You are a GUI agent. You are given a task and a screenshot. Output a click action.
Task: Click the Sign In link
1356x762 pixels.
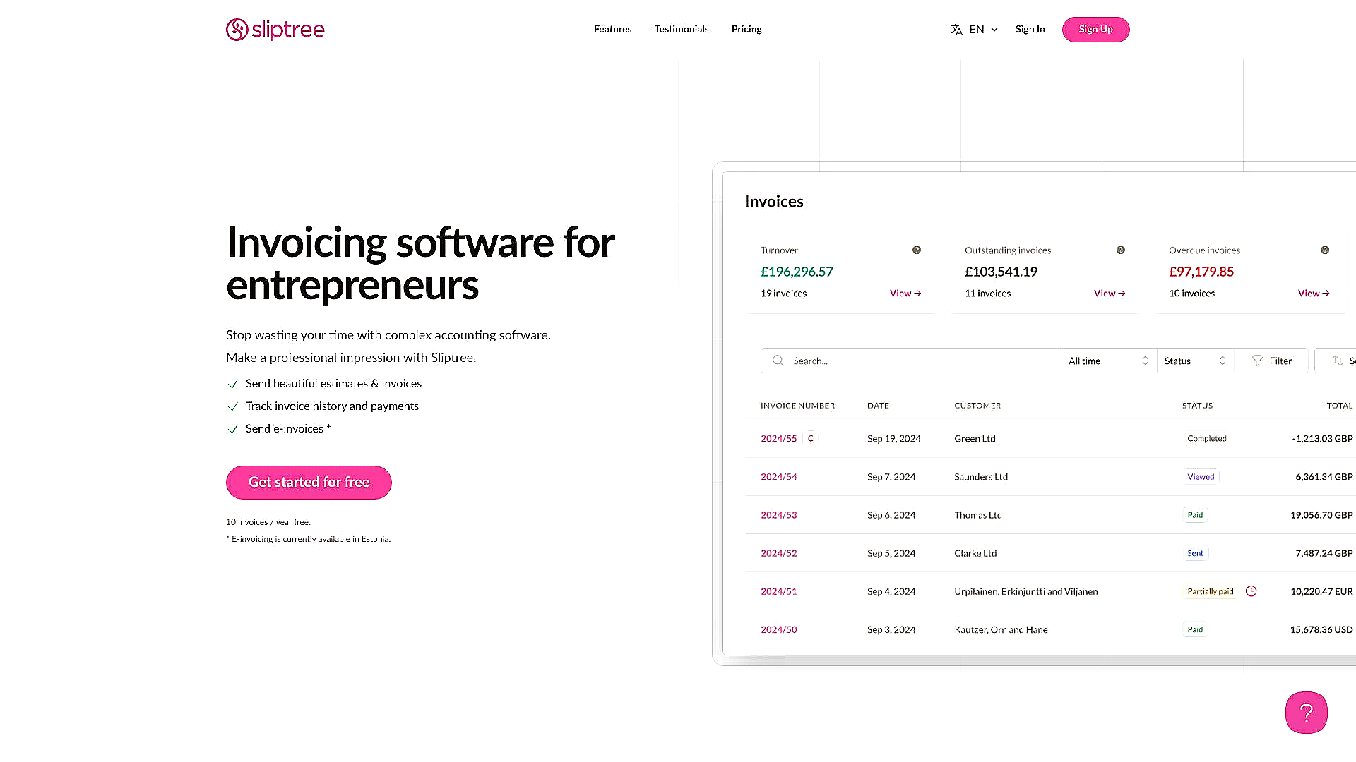[1030, 29]
